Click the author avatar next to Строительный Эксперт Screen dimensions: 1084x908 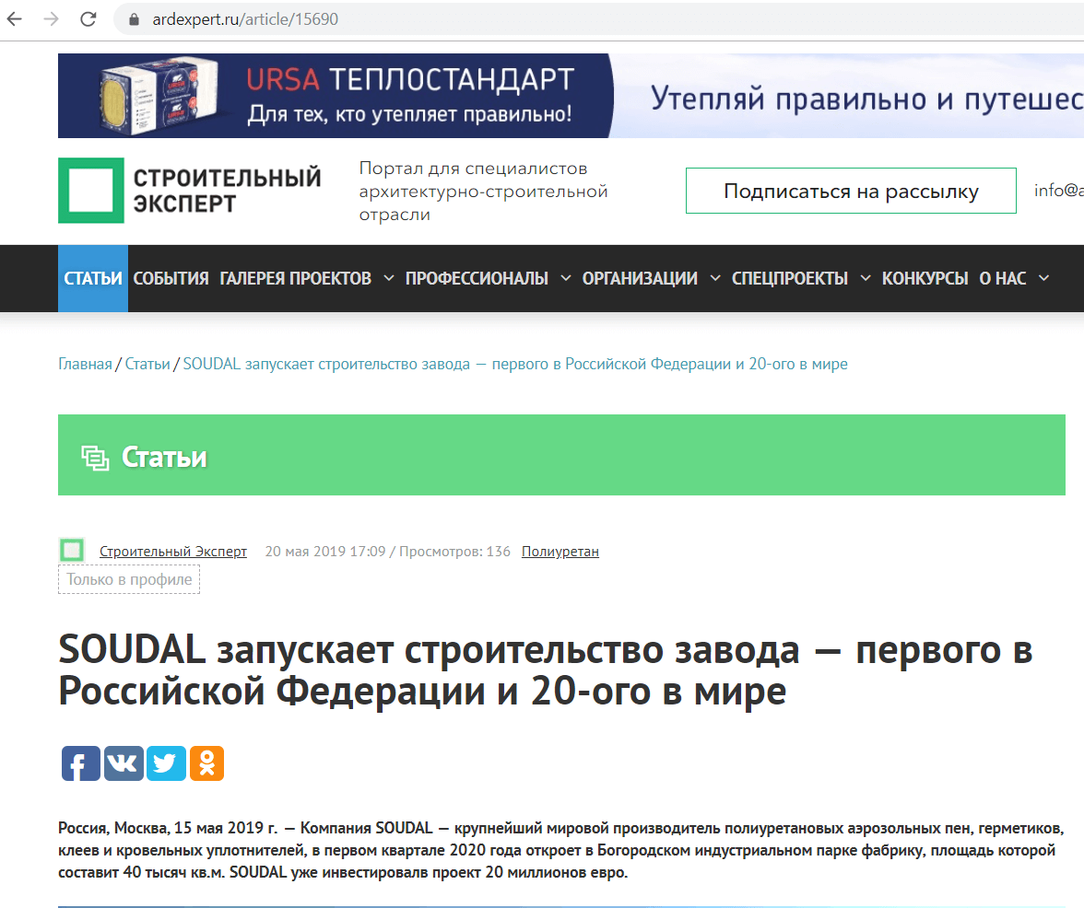[x=72, y=551]
